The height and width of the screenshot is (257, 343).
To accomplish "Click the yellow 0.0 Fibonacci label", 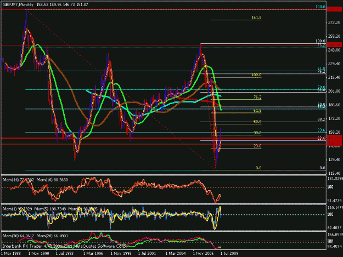I will (x=258, y=168).
